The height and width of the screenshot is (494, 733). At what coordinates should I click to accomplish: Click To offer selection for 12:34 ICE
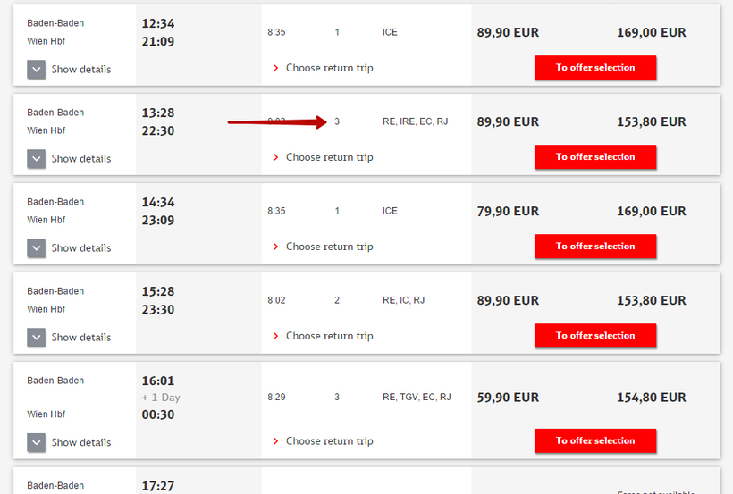click(x=595, y=68)
